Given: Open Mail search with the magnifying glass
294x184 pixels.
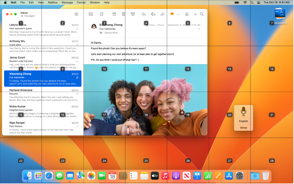Looking at the screenshot, I should [x=202, y=14].
